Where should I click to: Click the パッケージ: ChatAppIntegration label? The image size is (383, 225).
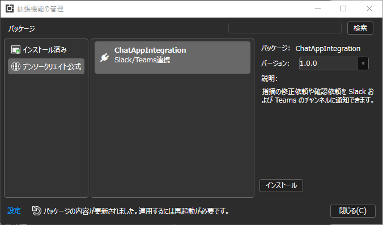(x=310, y=48)
